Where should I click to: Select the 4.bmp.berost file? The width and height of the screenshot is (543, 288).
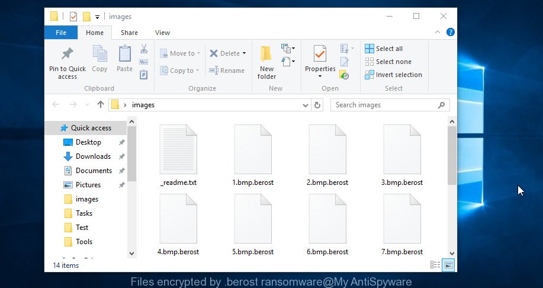178,225
